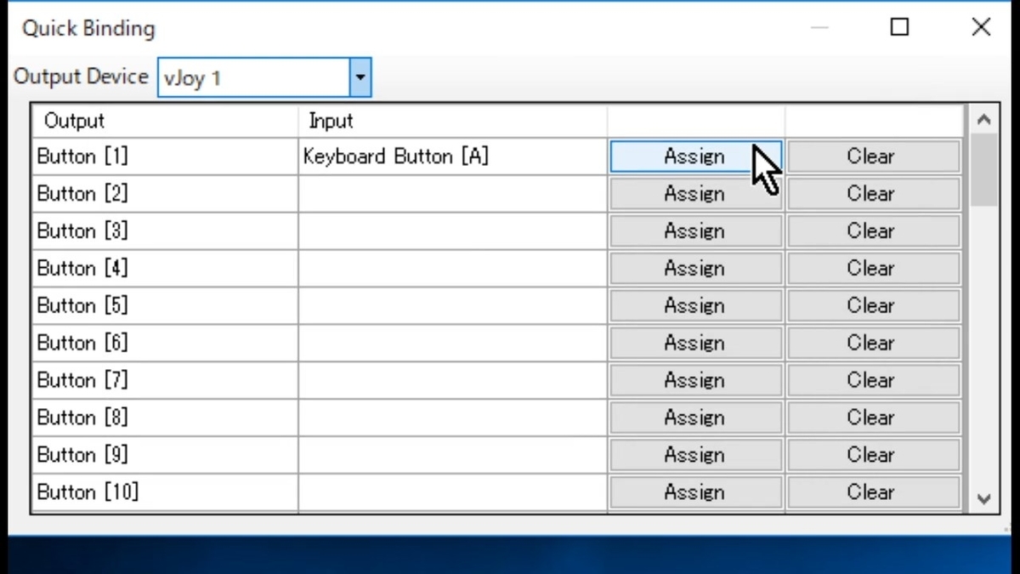Select the Button [2] output cell
The image size is (1020, 574).
coord(165,194)
